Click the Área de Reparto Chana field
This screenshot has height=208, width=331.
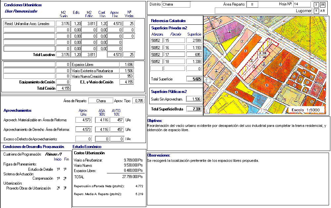coord(101,101)
